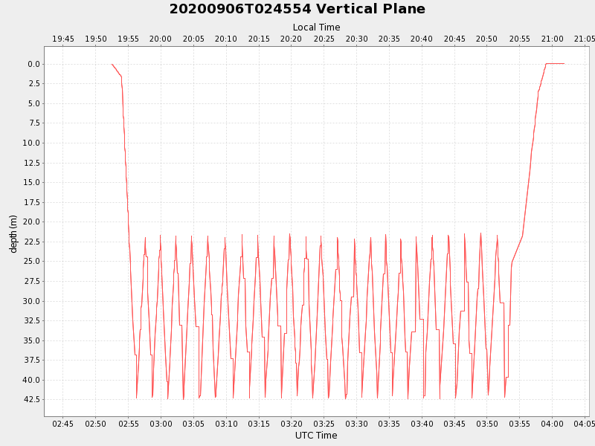Click the 20:55 local time tick
Image resolution: width=595 pixels, height=446 pixels.
pyautogui.click(x=519, y=39)
